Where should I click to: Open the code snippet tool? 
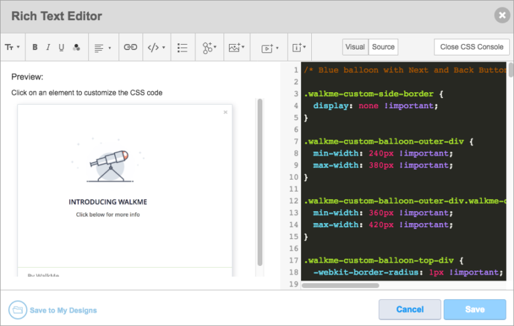[x=153, y=47]
